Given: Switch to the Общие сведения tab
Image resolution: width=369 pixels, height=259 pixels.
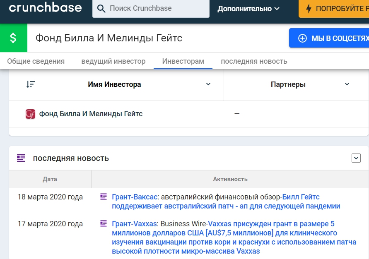Looking at the screenshot, I should pos(36,61).
